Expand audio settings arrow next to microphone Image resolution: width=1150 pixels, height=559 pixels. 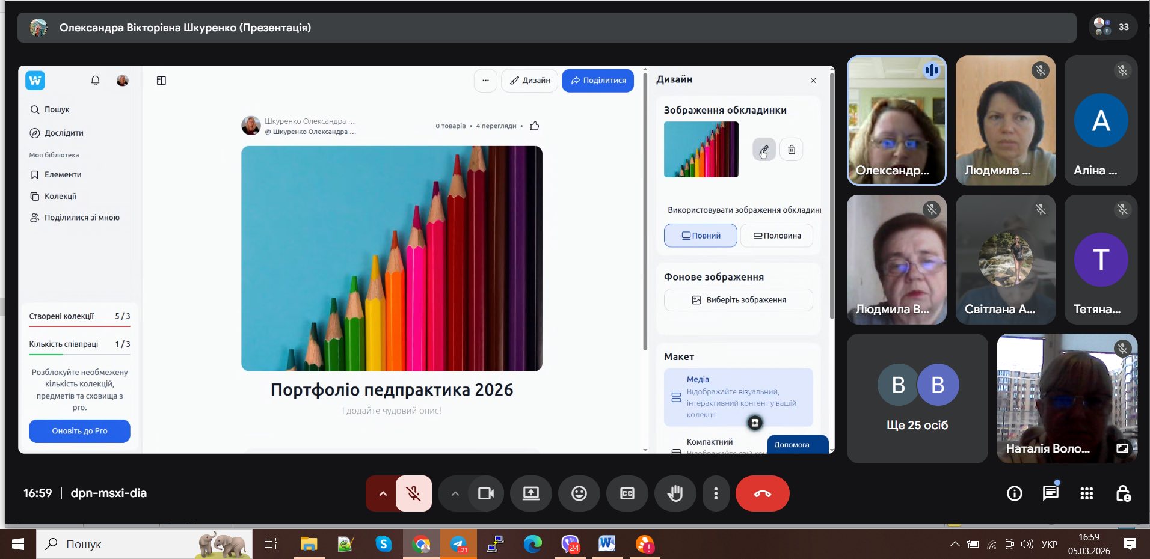tap(383, 493)
